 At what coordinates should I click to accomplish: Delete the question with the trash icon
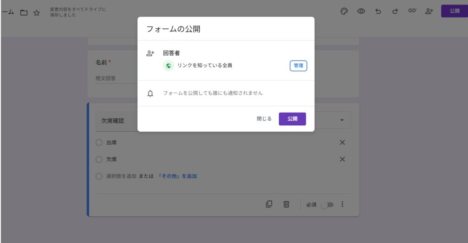[286, 204]
